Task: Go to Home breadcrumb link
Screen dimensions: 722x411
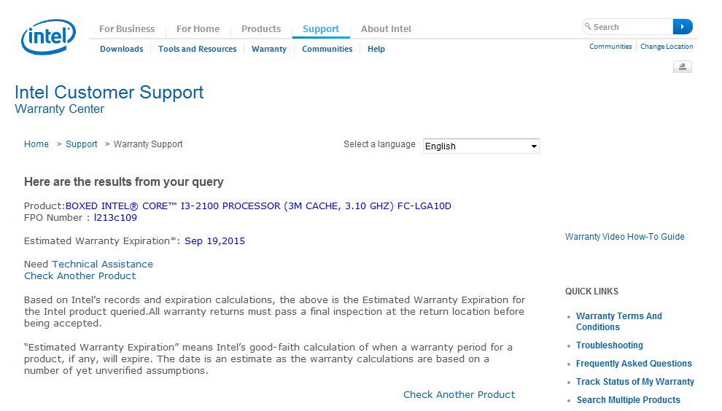Action: (x=36, y=144)
